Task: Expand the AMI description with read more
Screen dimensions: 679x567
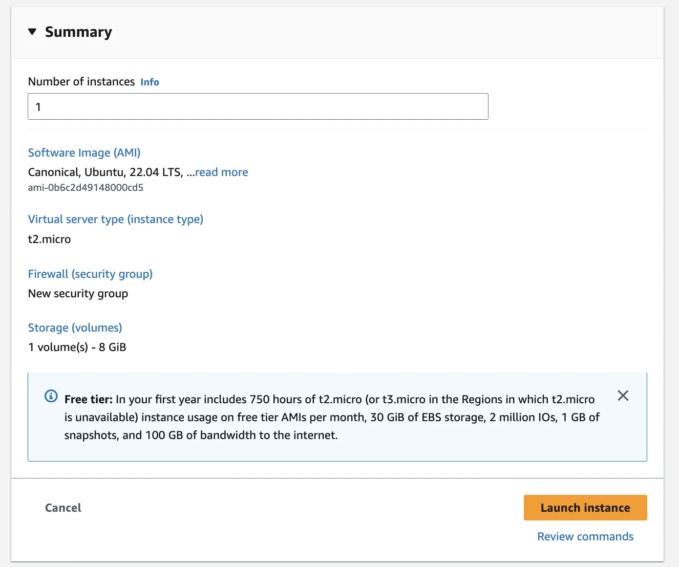Action: click(x=221, y=172)
